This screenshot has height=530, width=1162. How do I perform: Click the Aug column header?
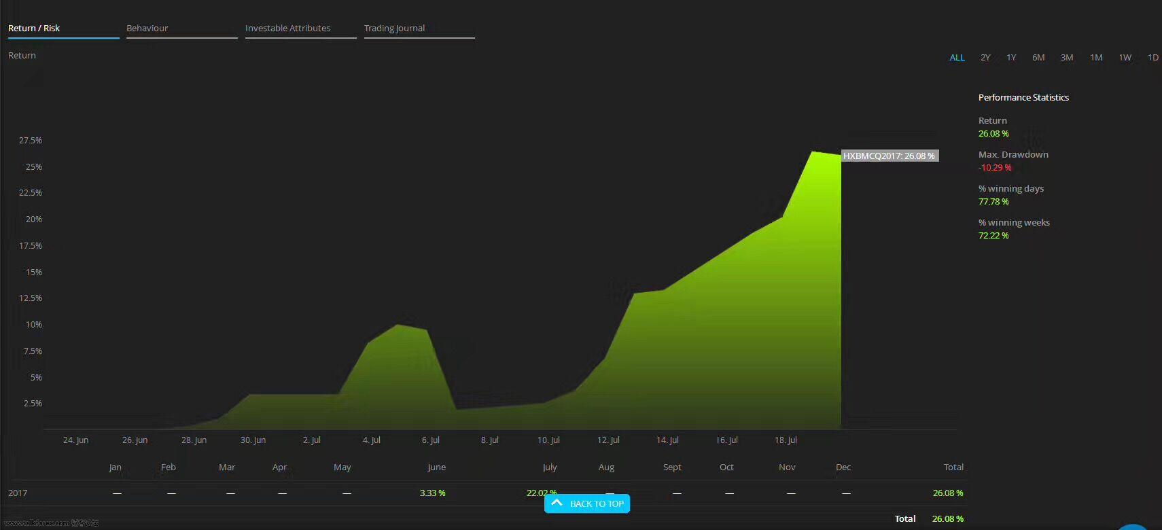[606, 467]
